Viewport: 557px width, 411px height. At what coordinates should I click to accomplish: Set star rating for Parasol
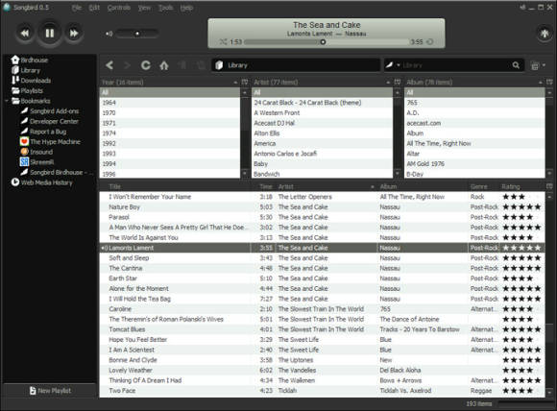(521, 217)
